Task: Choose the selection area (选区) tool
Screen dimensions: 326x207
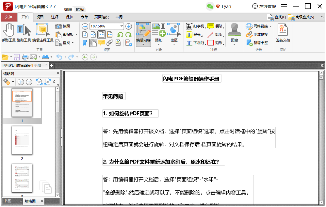Action: click(174, 33)
